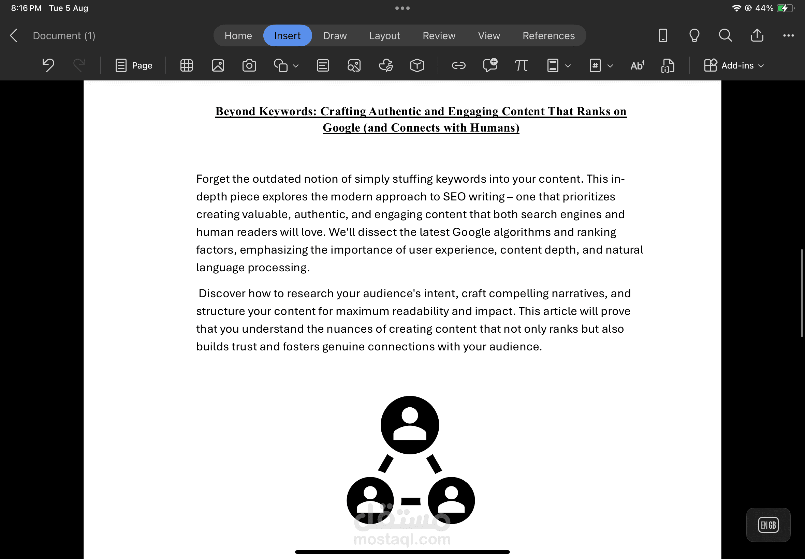Tap the vertical scrollbar indicator
This screenshot has height=559, width=805.
coord(802,293)
